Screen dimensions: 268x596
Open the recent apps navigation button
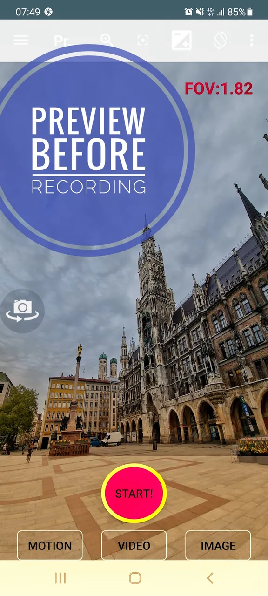(60, 578)
